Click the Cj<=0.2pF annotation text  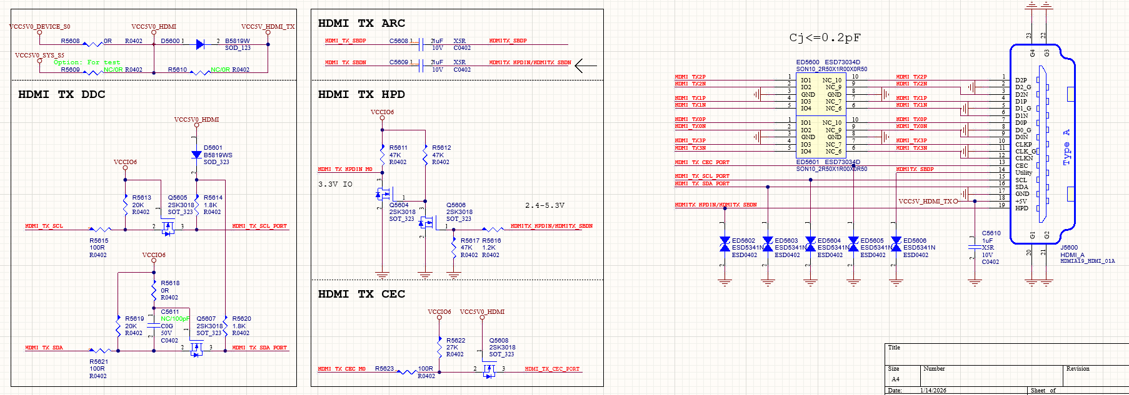(825, 37)
